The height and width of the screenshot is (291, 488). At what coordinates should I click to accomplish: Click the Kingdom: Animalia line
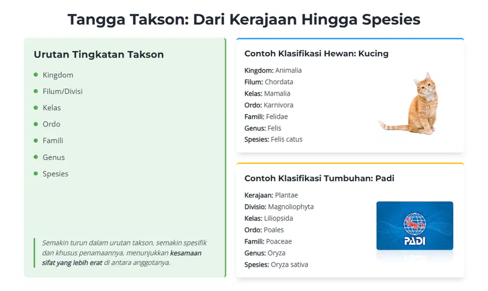tap(273, 71)
